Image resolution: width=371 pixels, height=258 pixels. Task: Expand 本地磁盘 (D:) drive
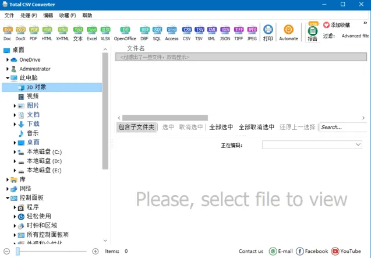click(15, 161)
